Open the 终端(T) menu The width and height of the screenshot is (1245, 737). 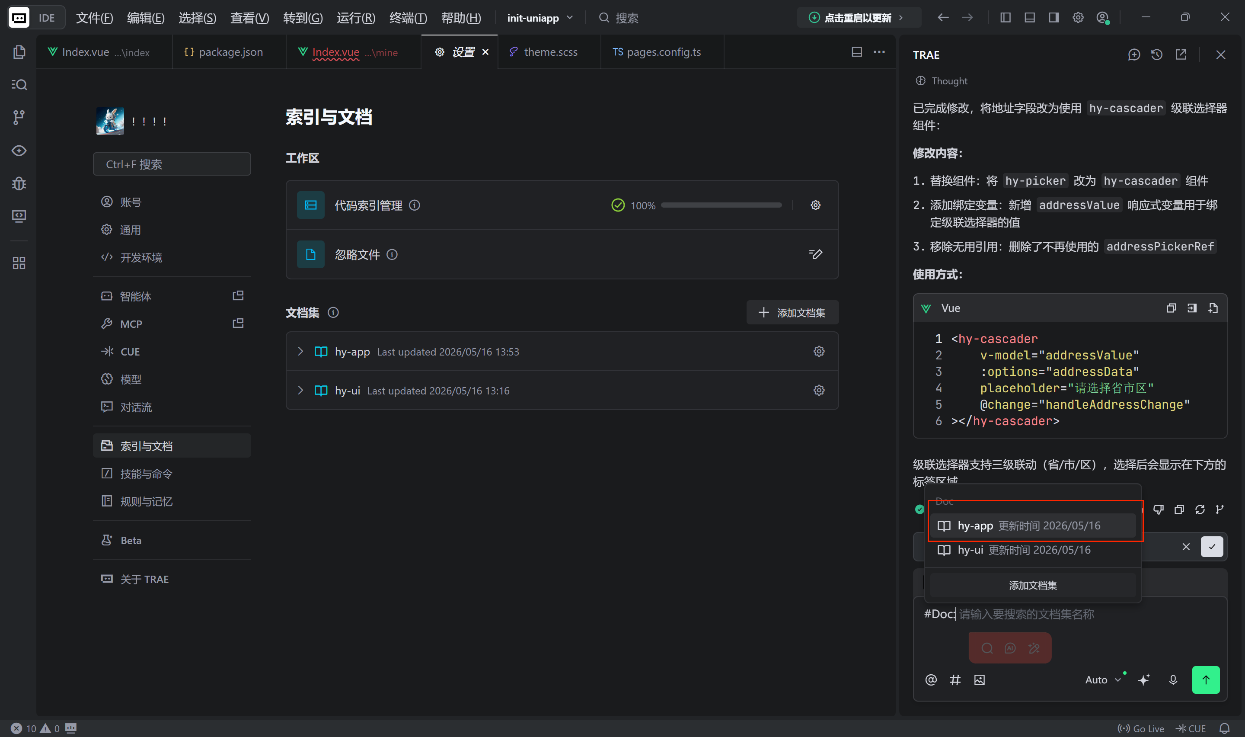pos(408,18)
